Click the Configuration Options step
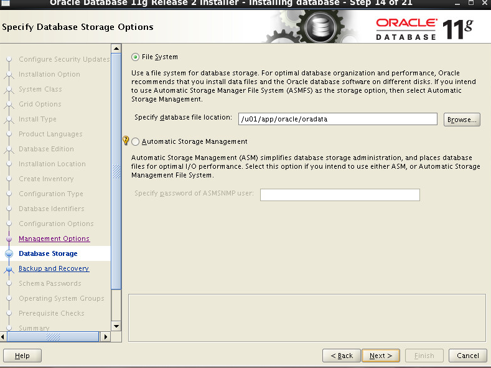Screen dimensions: 491x368 coord(56,224)
